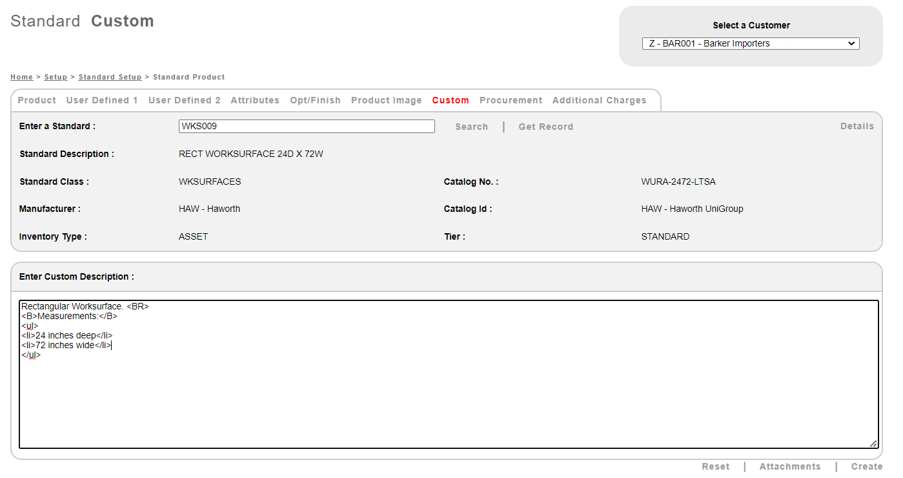Image resolution: width=903 pixels, height=478 pixels.
Task: Open the User Defined 2 tab
Action: click(184, 101)
